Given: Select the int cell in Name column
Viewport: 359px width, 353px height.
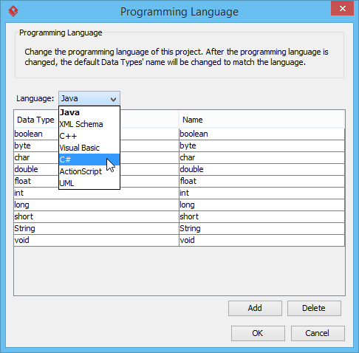Looking at the screenshot, I should point(261,193).
